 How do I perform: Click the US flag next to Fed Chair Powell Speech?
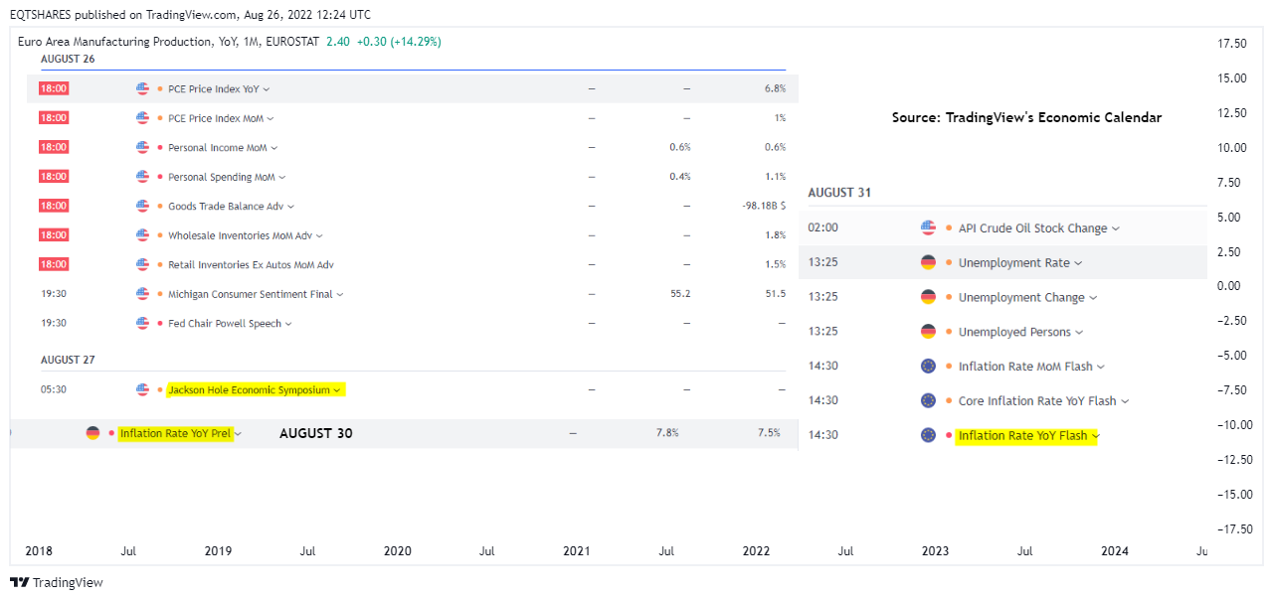[142, 323]
